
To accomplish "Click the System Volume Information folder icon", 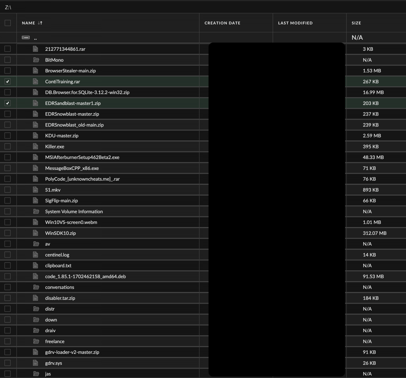I will tap(36, 211).
